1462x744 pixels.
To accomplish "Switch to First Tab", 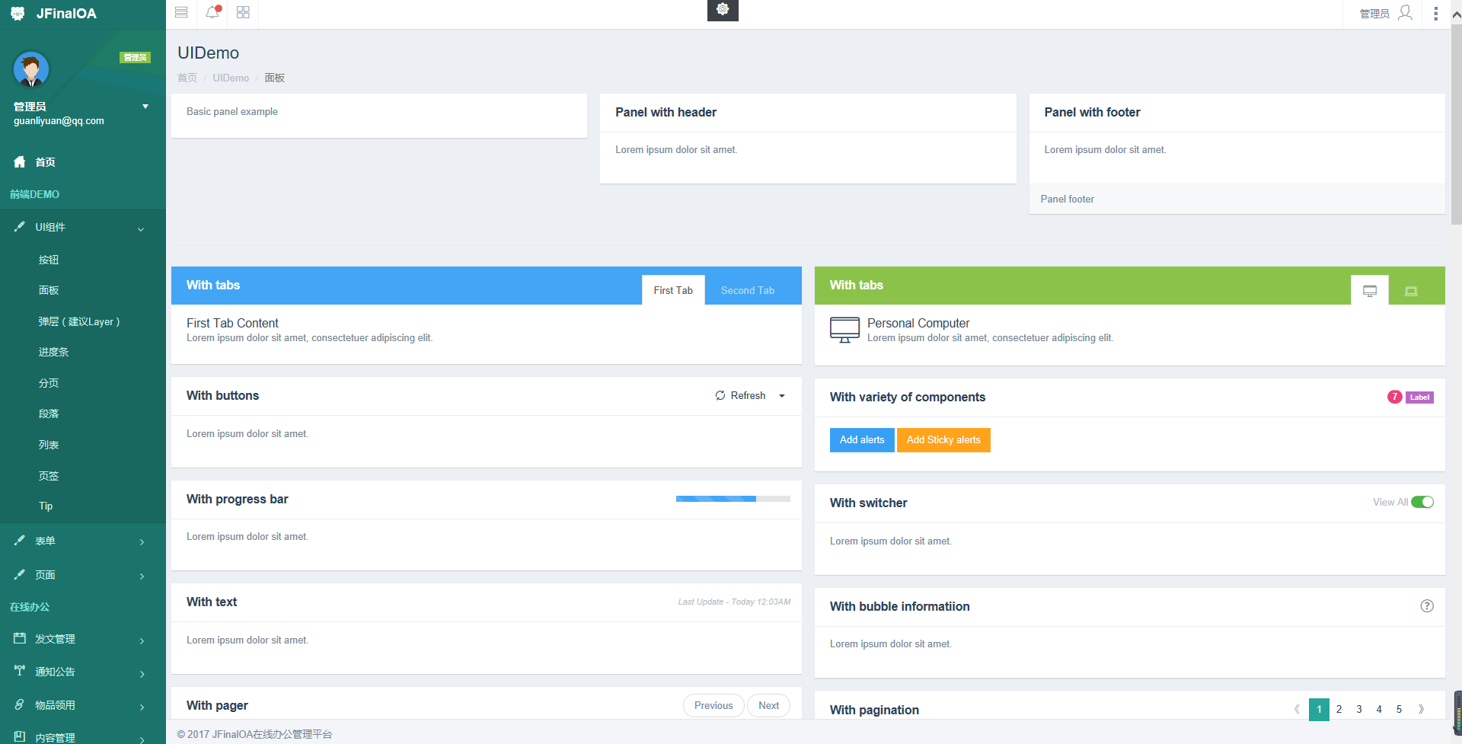I will 673,290.
